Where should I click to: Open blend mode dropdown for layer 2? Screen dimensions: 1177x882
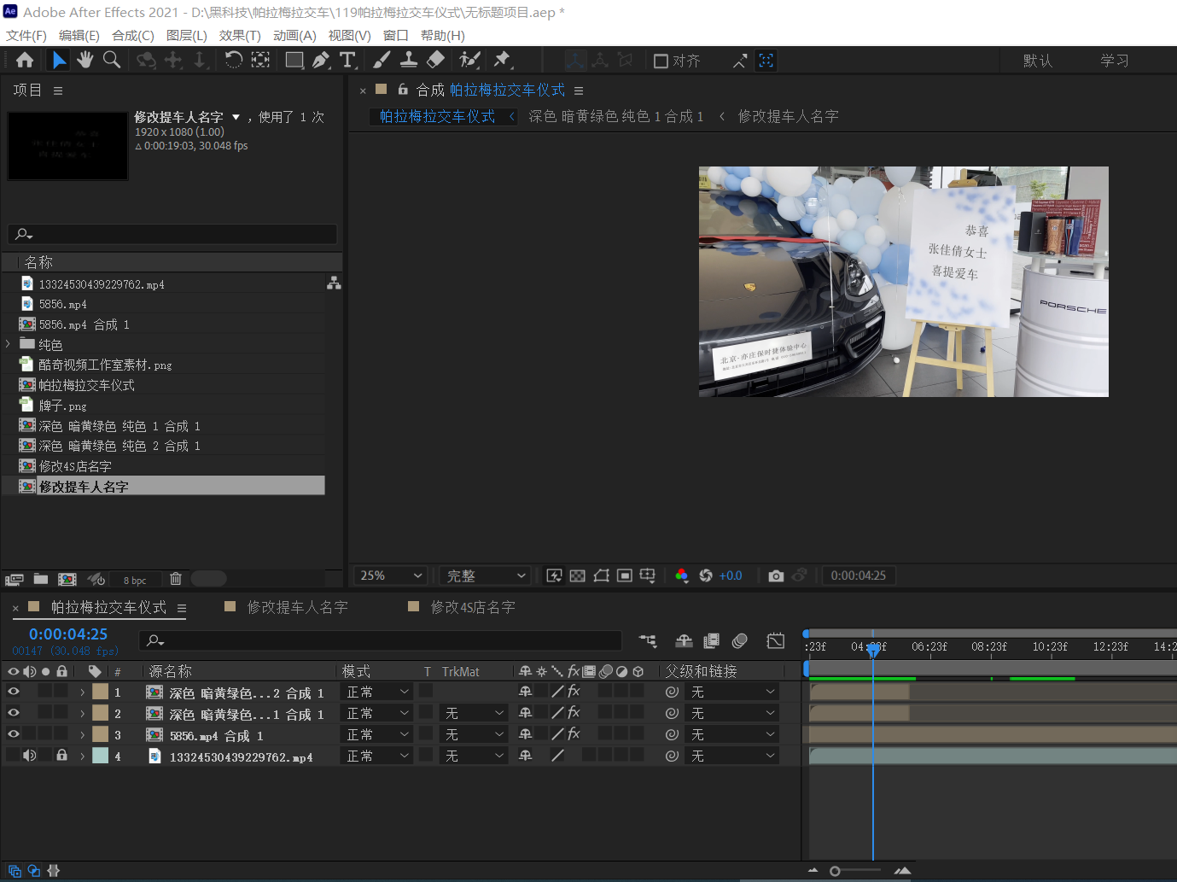pyautogui.click(x=377, y=713)
